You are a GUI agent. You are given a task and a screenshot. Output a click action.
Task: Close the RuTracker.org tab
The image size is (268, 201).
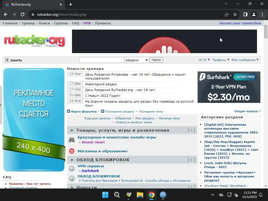(61, 4)
